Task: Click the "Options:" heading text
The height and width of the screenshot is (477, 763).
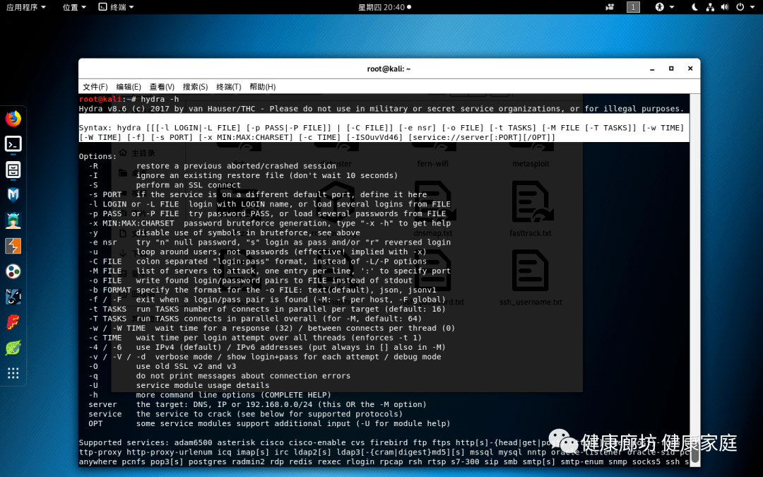Action: point(97,156)
